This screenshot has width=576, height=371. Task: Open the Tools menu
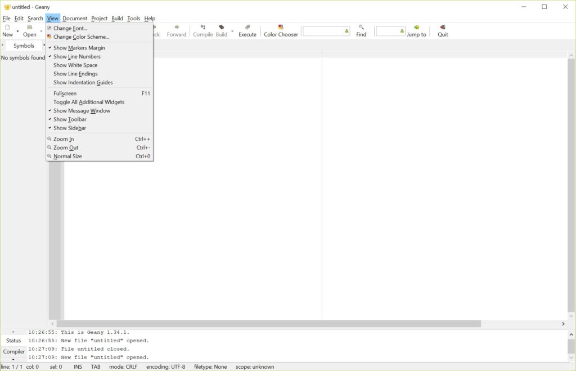(x=134, y=19)
